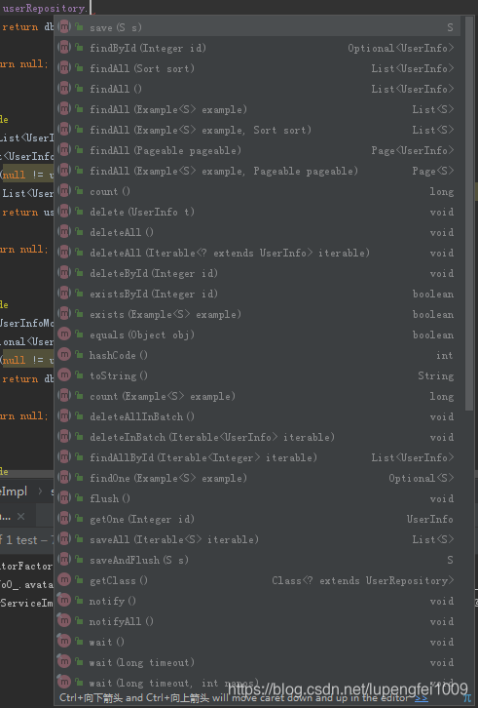This screenshot has height=708, width=478.
Task: Choose findAll(Example<S> example) suggestion
Action: tap(257, 109)
